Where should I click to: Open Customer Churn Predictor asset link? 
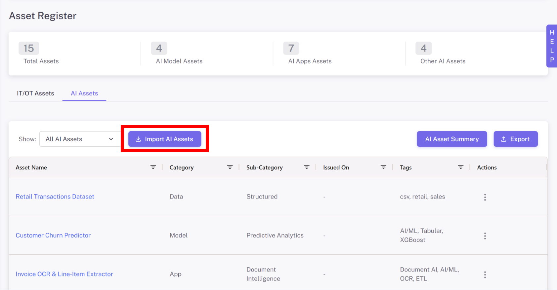[x=53, y=236]
